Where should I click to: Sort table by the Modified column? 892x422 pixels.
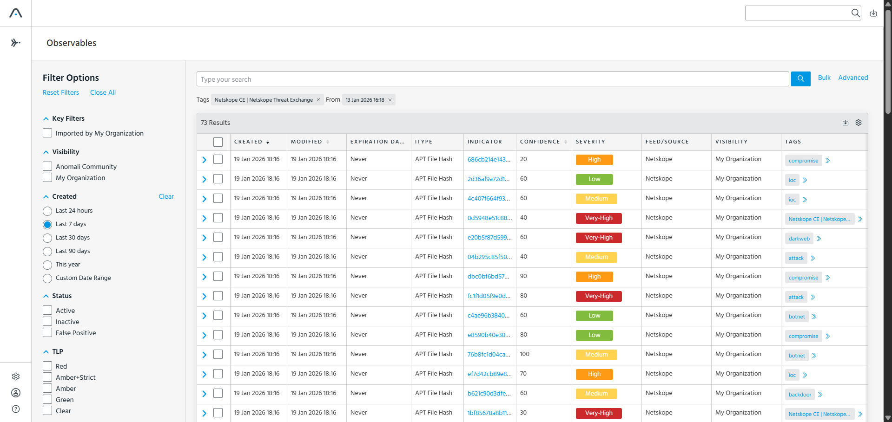click(x=310, y=142)
